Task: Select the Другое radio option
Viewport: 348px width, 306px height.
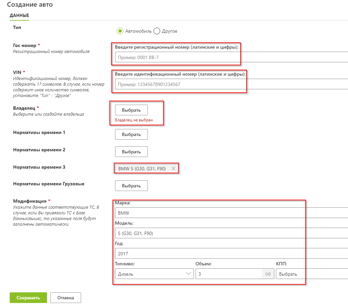Action: (157, 31)
